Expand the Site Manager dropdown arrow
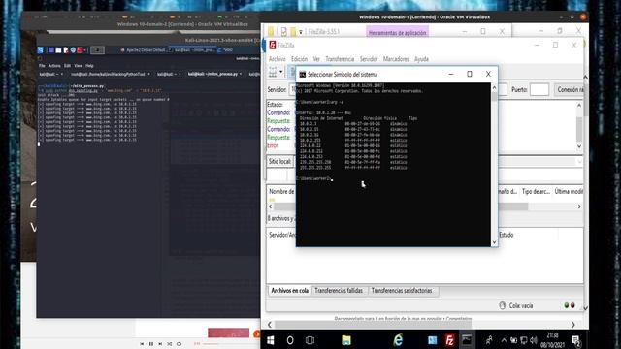Screen dimensions: 621x349 point(280,72)
